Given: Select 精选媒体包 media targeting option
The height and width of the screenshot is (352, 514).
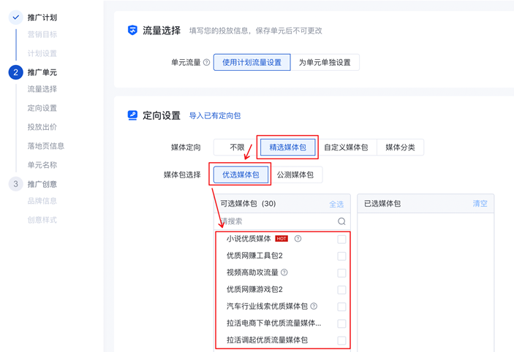Looking at the screenshot, I should tap(287, 148).
